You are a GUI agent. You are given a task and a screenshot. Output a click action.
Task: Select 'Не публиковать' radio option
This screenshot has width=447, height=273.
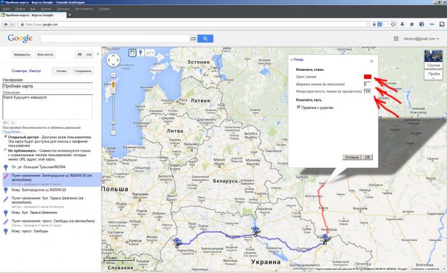[6, 151]
